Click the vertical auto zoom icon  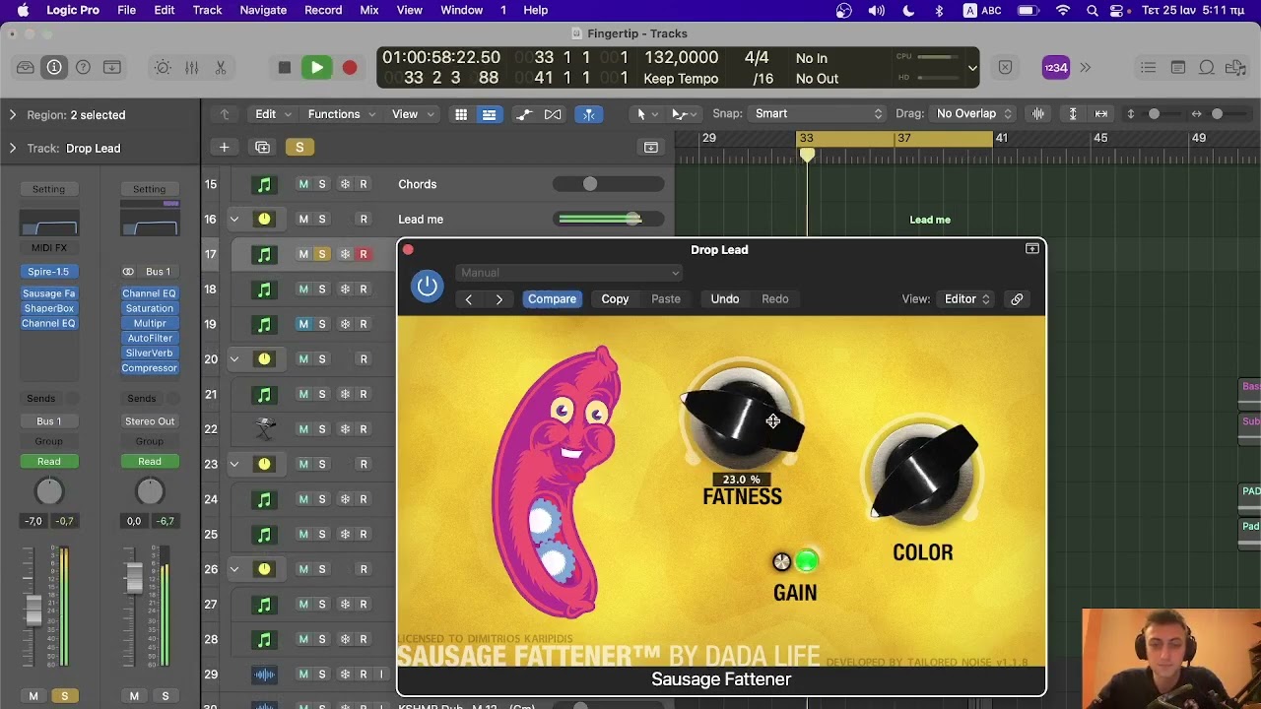pos(1073,114)
